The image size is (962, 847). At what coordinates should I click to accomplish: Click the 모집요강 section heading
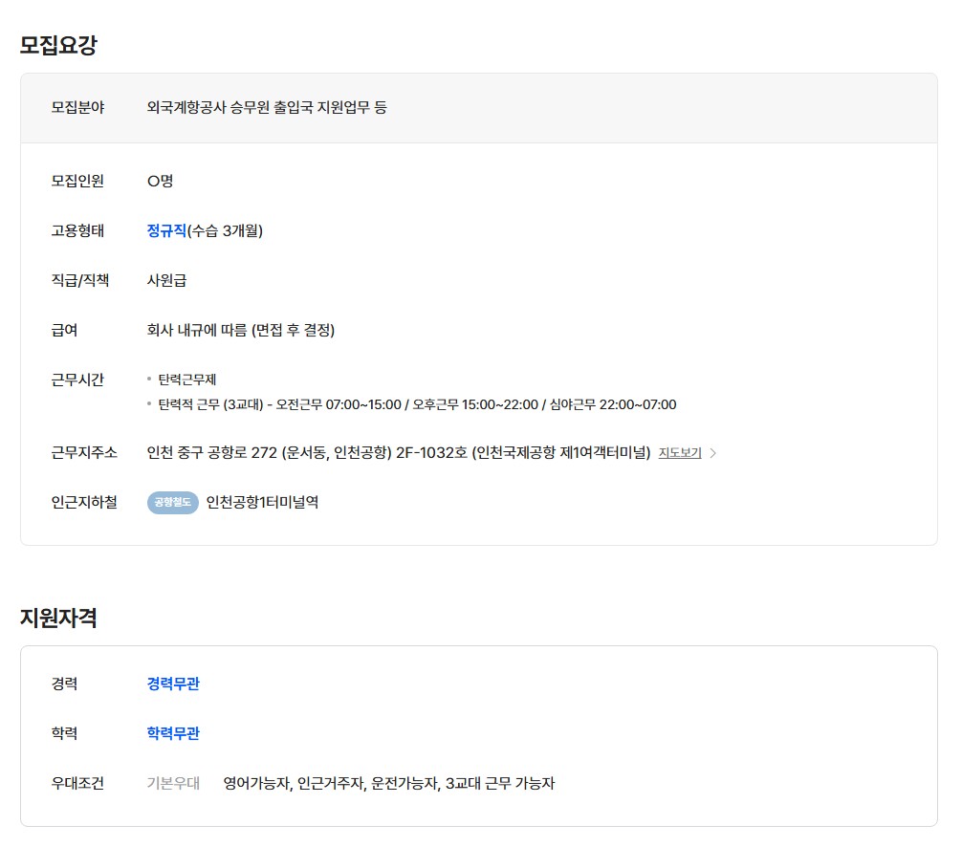pyautogui.click(x=58, y=45)
